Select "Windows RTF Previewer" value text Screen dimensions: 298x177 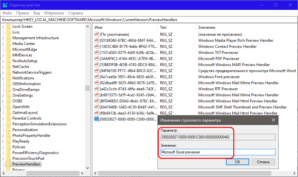pos(218,89)
